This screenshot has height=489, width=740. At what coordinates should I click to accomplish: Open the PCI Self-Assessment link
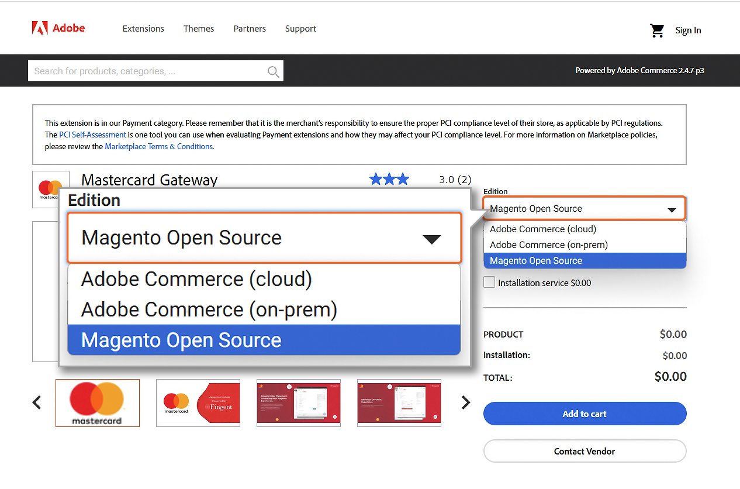[92, 135]
